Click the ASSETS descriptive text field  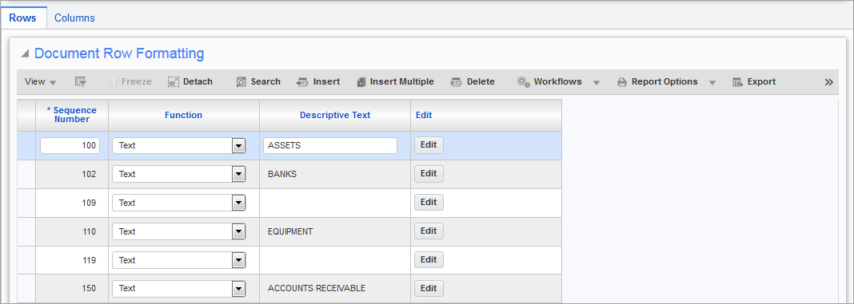[330, 146]
